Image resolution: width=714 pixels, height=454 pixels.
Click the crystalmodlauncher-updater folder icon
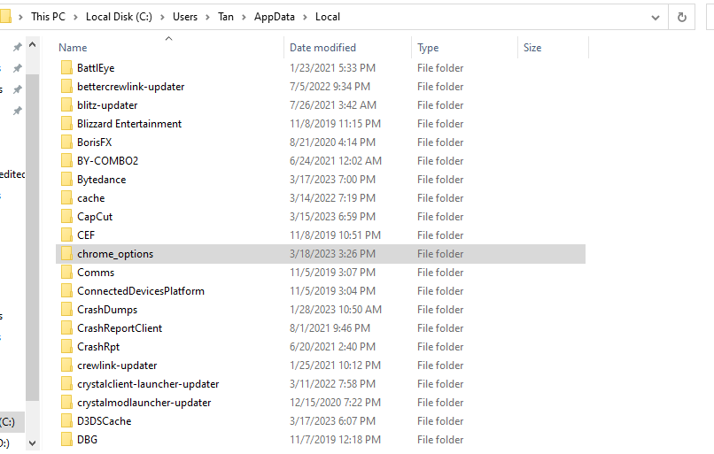(66, 403)
